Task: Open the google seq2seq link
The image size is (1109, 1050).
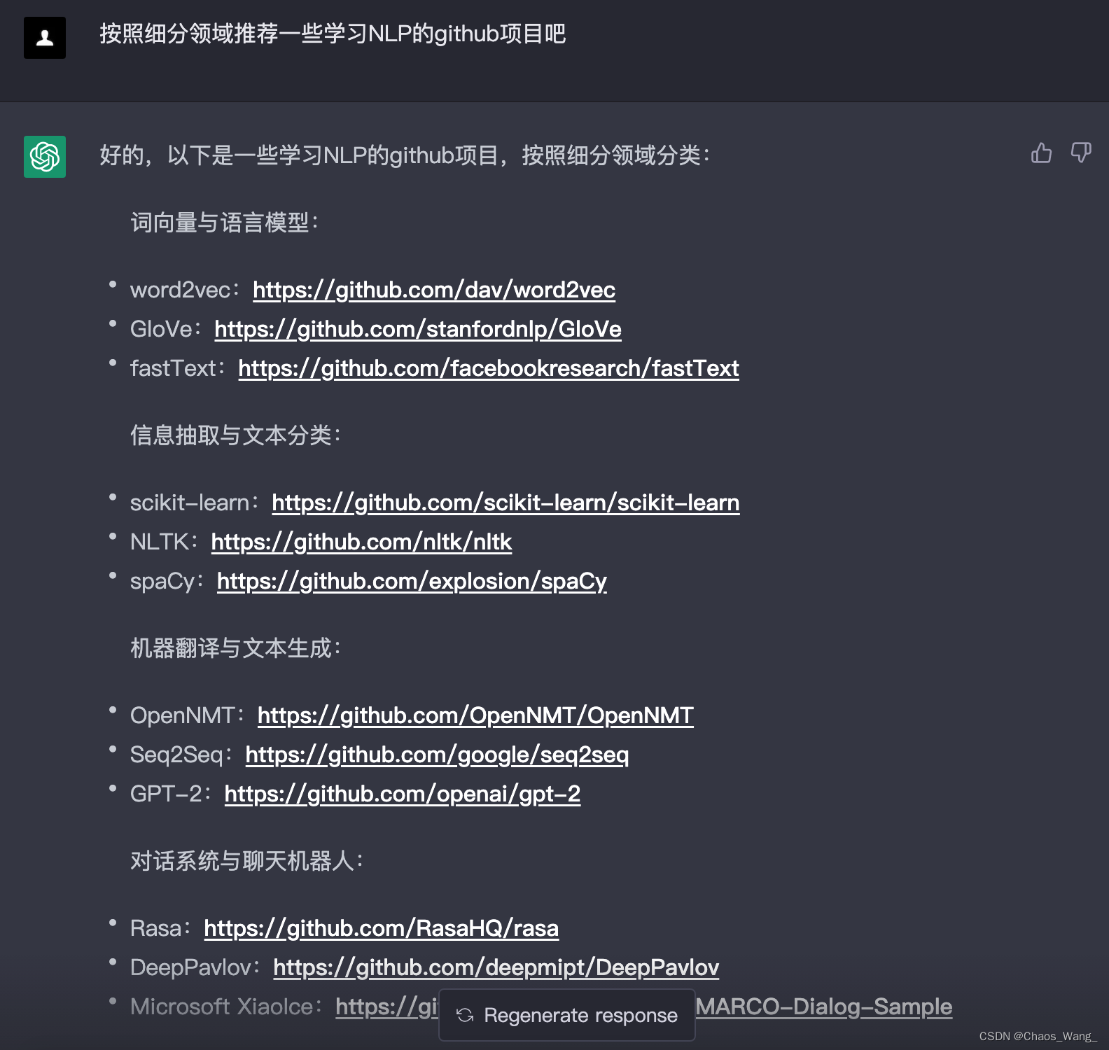Action: [x=437, y=755]
